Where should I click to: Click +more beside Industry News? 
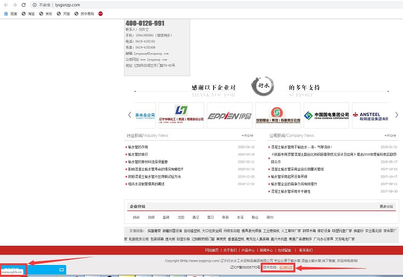(x=247, y=136)
